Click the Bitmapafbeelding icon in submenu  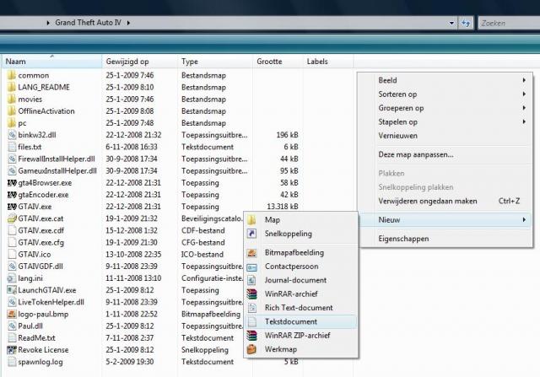[x=251, y=253]
